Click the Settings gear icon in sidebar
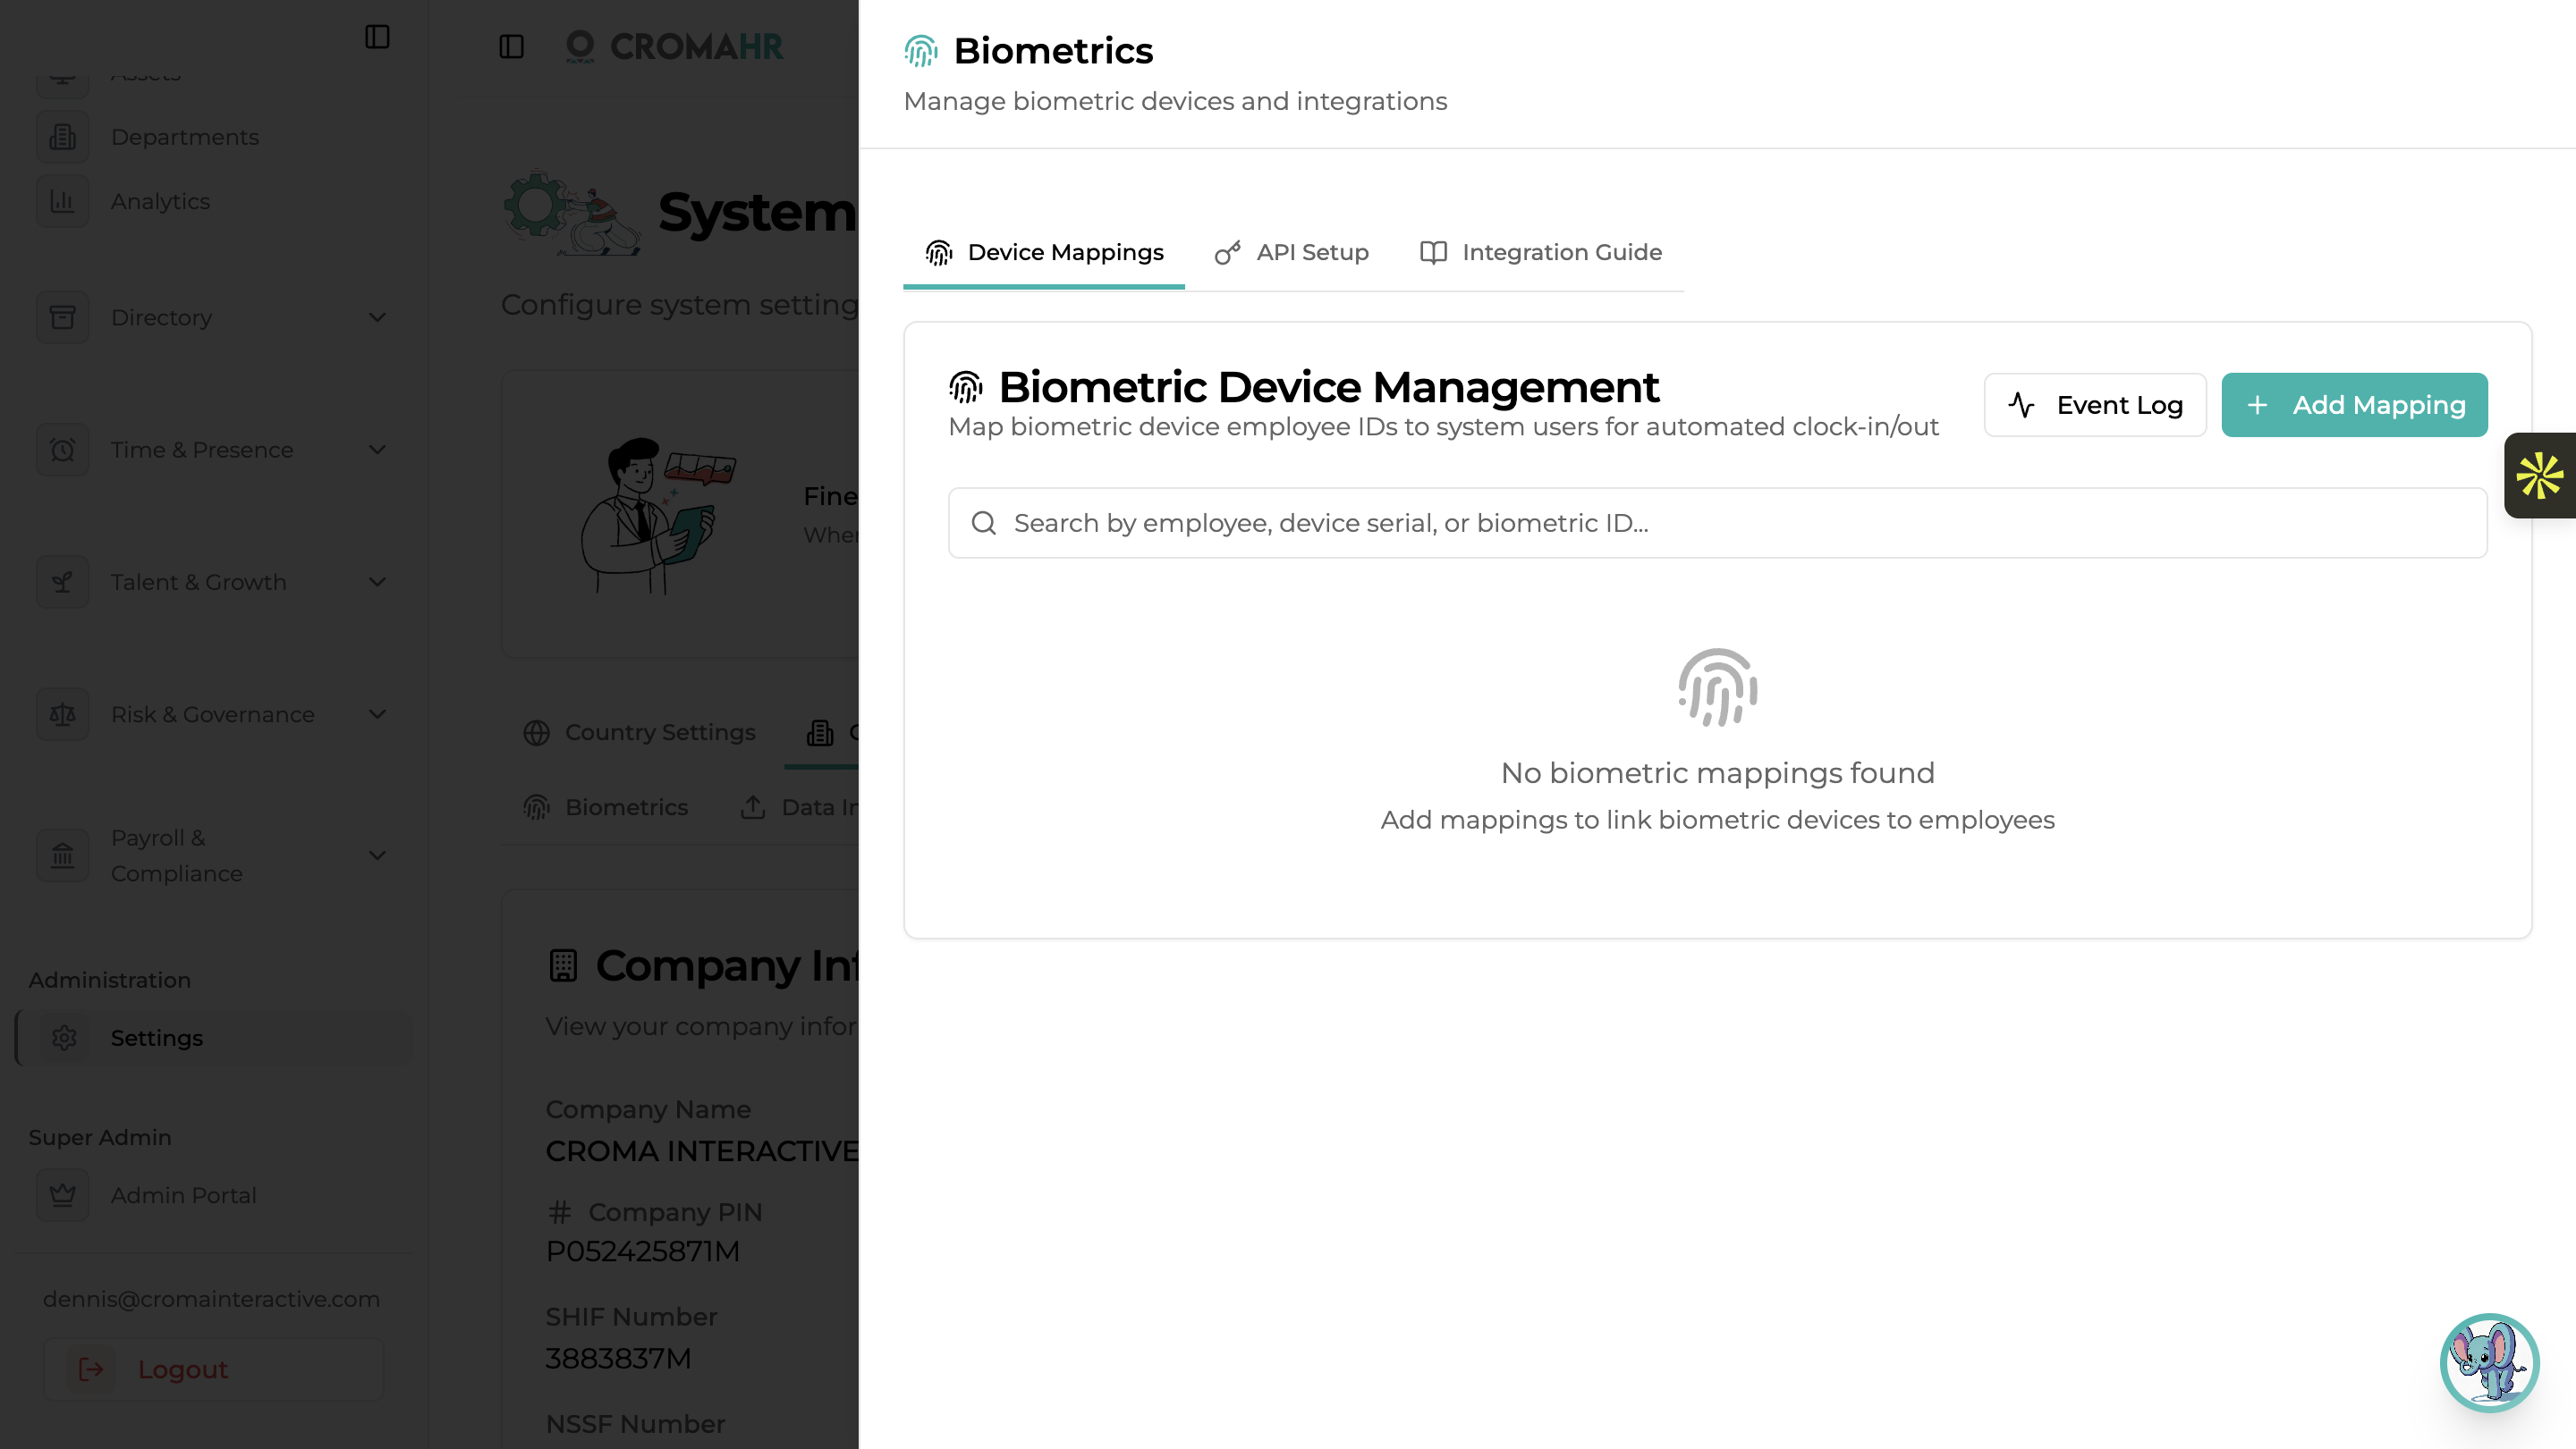 64,1039
